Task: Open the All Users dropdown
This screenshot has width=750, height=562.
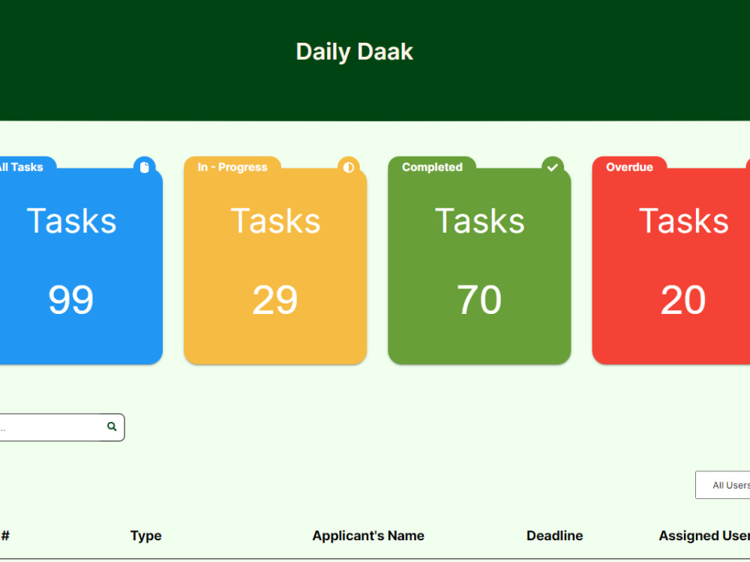Action: tap(723, 485)
